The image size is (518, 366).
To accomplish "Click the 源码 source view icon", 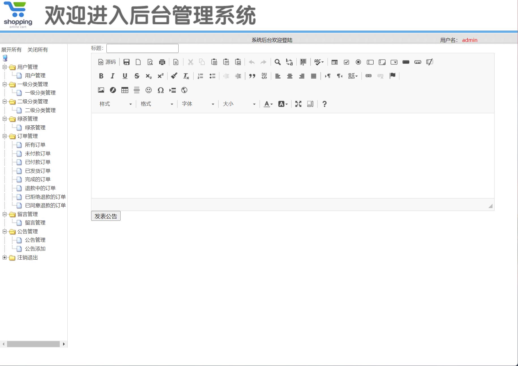I will [107, 62].
